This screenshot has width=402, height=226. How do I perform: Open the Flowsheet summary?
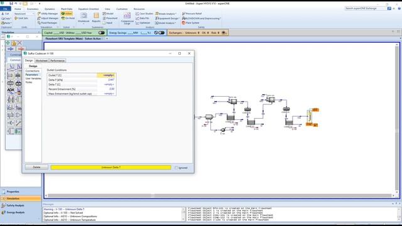[110, 18]
